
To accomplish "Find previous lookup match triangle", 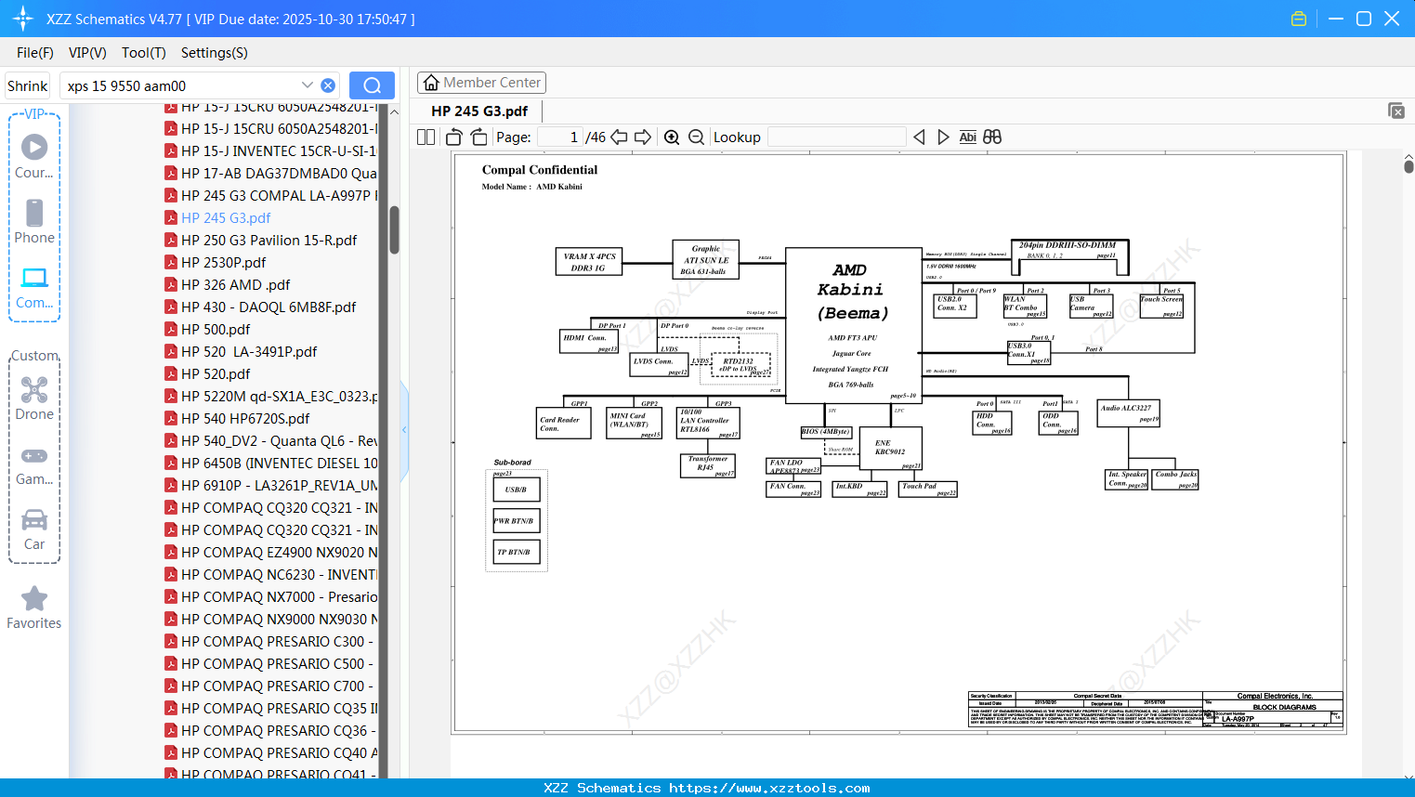I will (919, 137).
